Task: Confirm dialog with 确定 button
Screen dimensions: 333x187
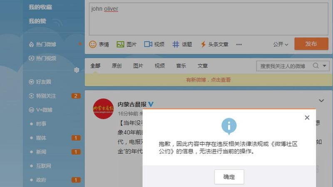Action: point(229,177)
